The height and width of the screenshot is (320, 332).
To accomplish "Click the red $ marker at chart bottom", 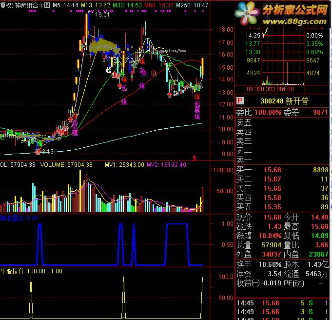I will 195,158.
